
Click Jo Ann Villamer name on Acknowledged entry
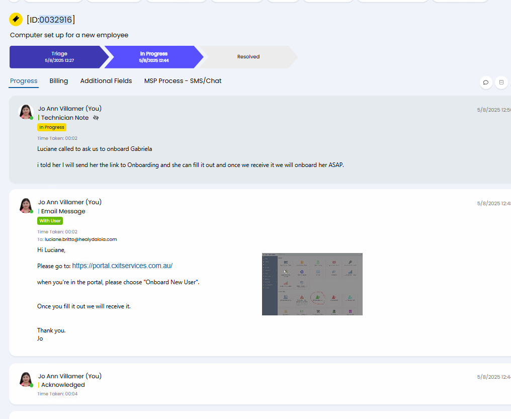click(x=70, y=376)
